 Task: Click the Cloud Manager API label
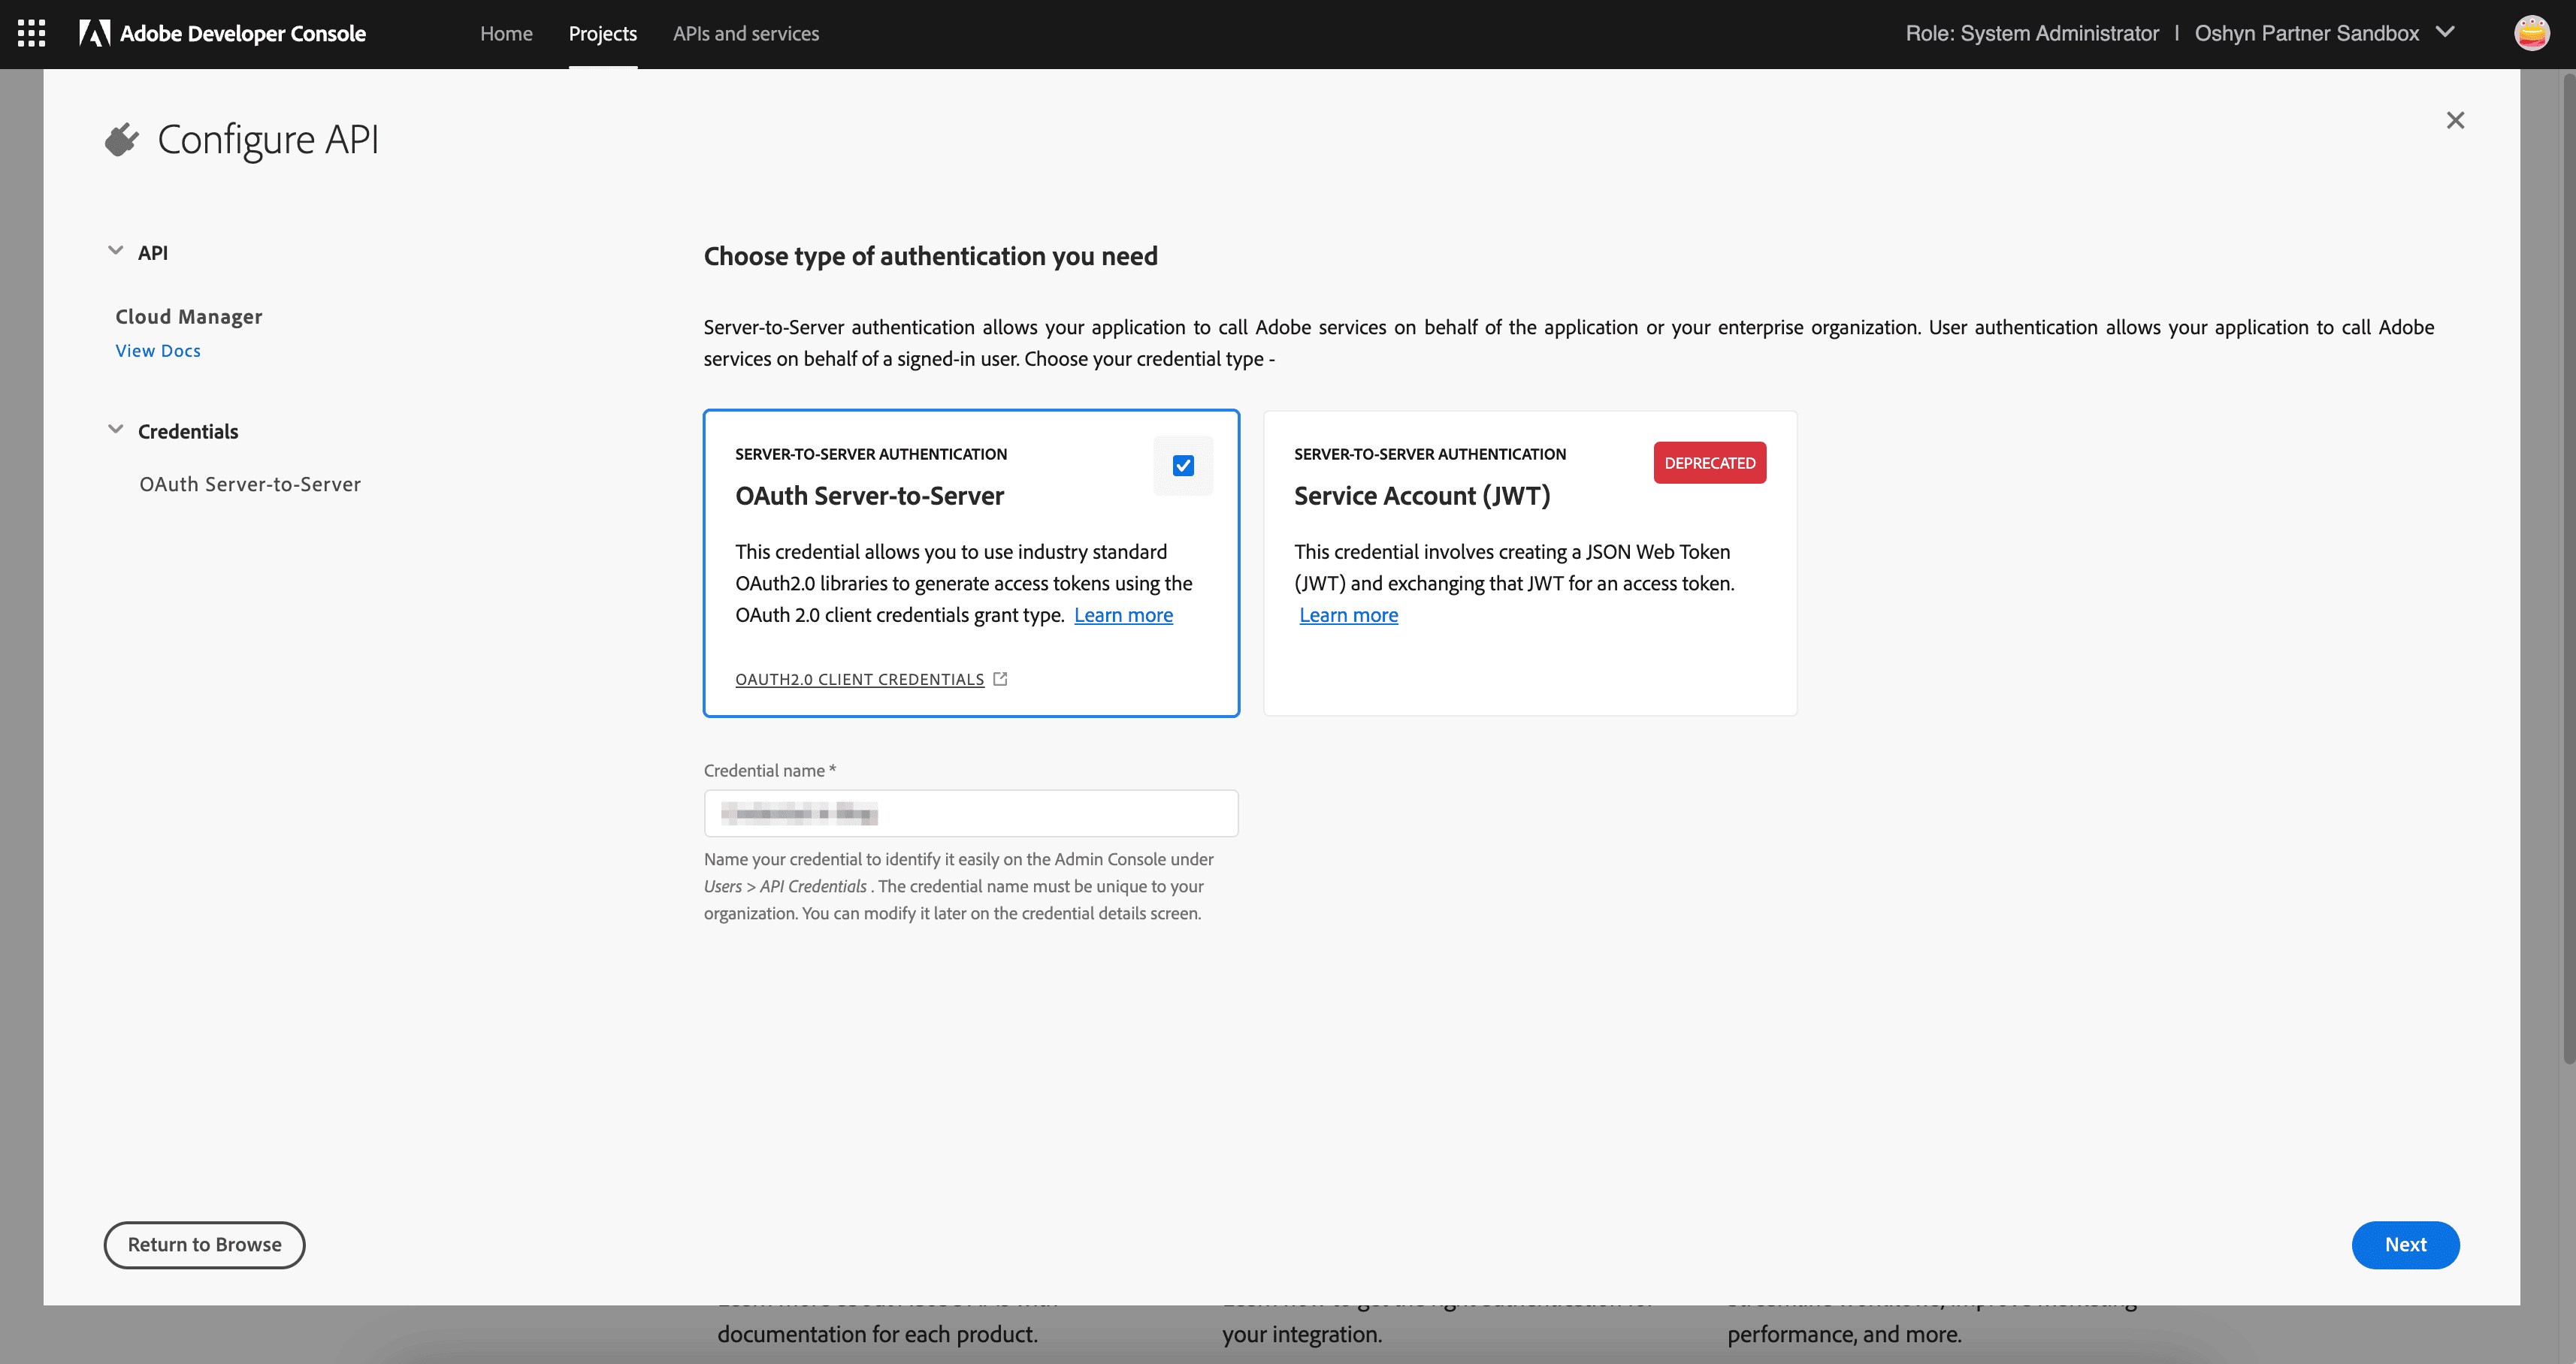point(189,317)
